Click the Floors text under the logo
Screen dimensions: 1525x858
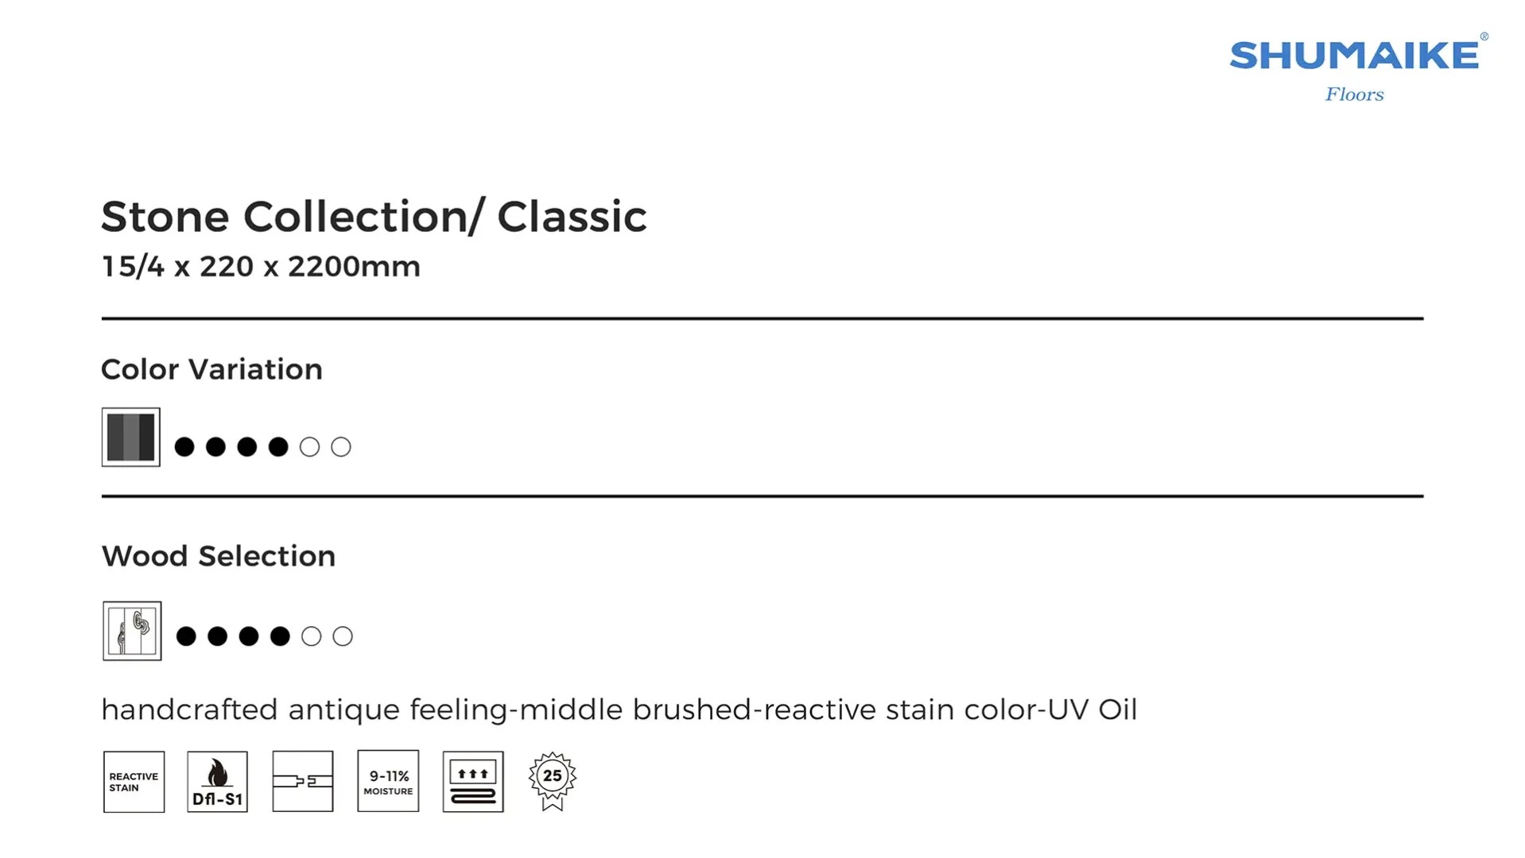tap(1354, 95)
